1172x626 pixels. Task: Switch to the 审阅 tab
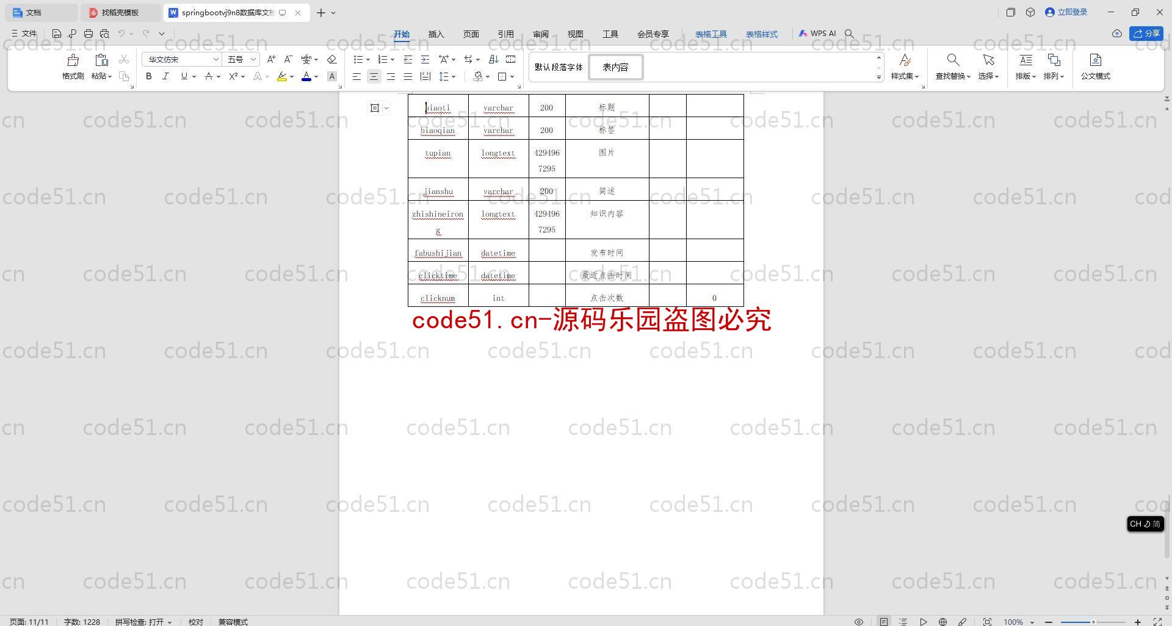pyautogui.click(x=540, y=34)
